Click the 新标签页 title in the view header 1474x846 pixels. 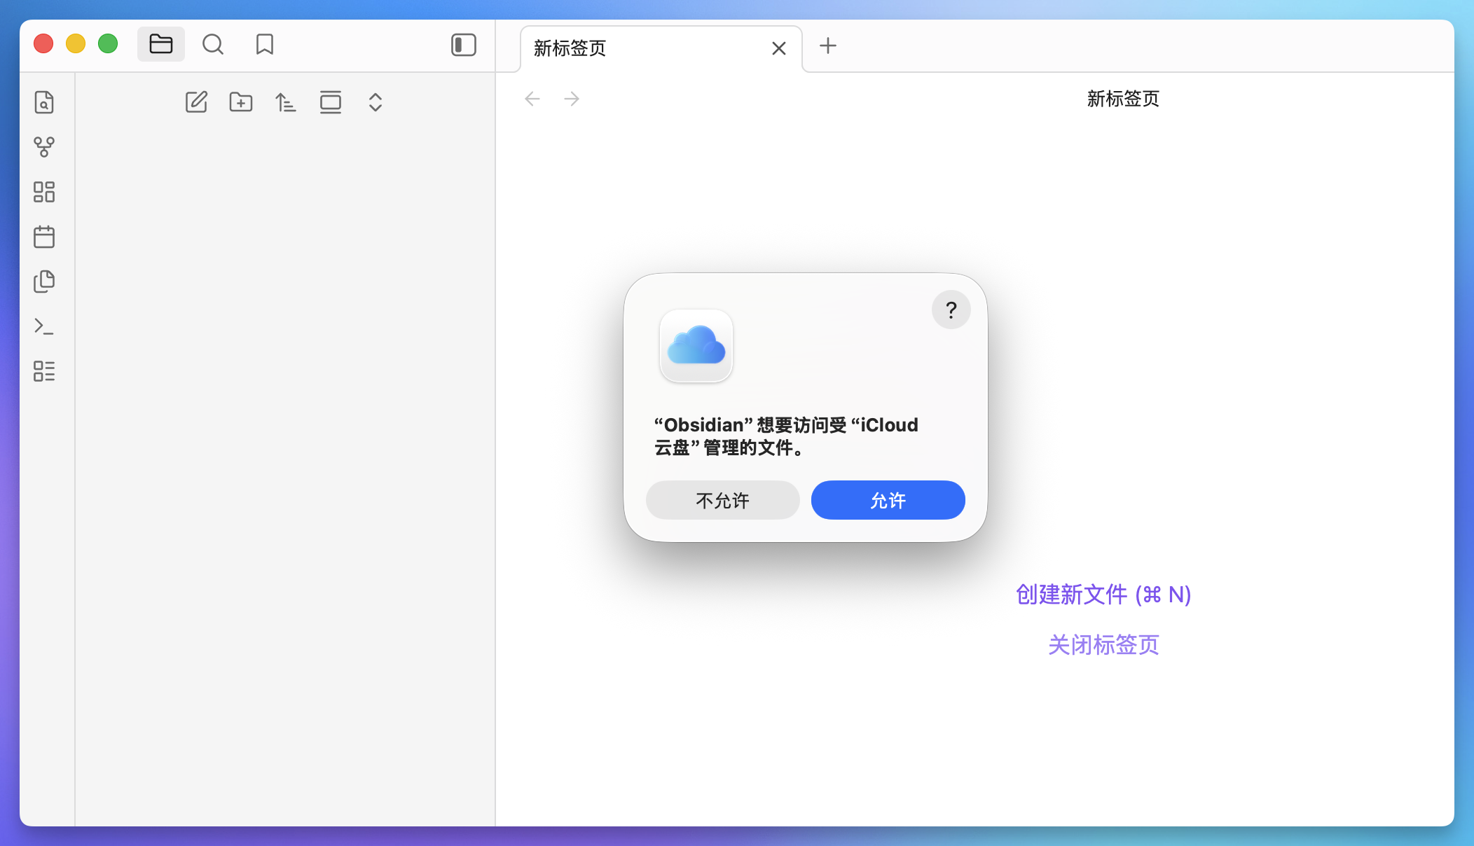pos(1123,99)
